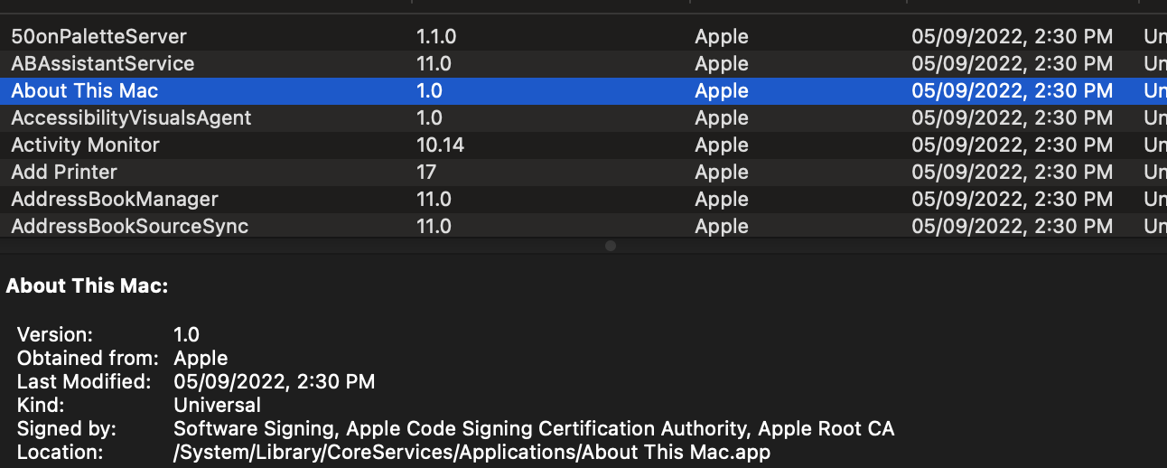This screenshot has height=468, width=1167.
Task: Click version 17 cell for Add Printer
Action: pyautogui.click(x=426, y=173)
